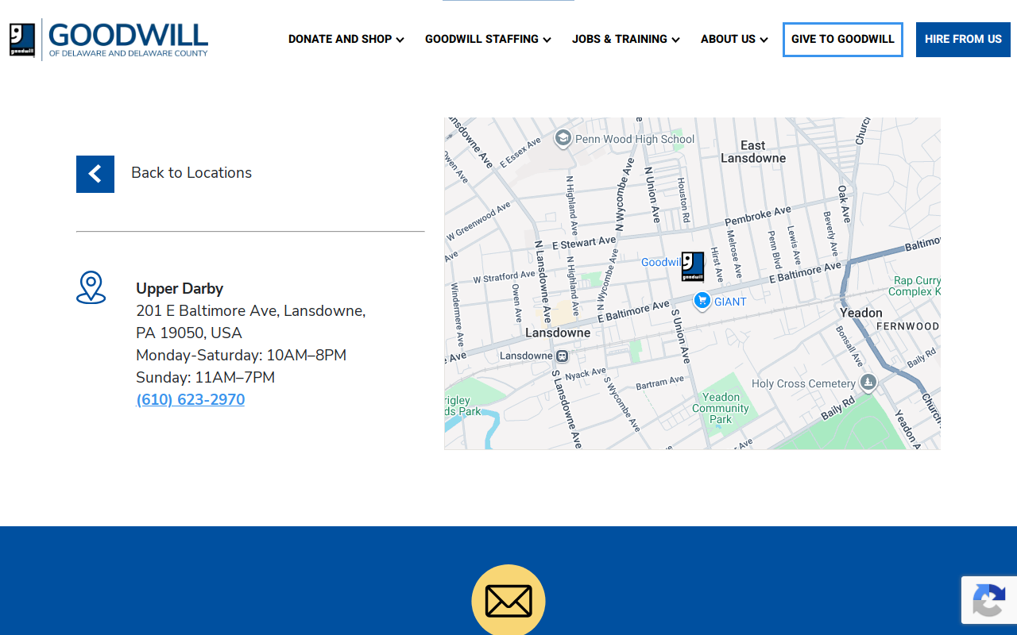Open the GOODWILL STAFFING menu

[488, 39]
